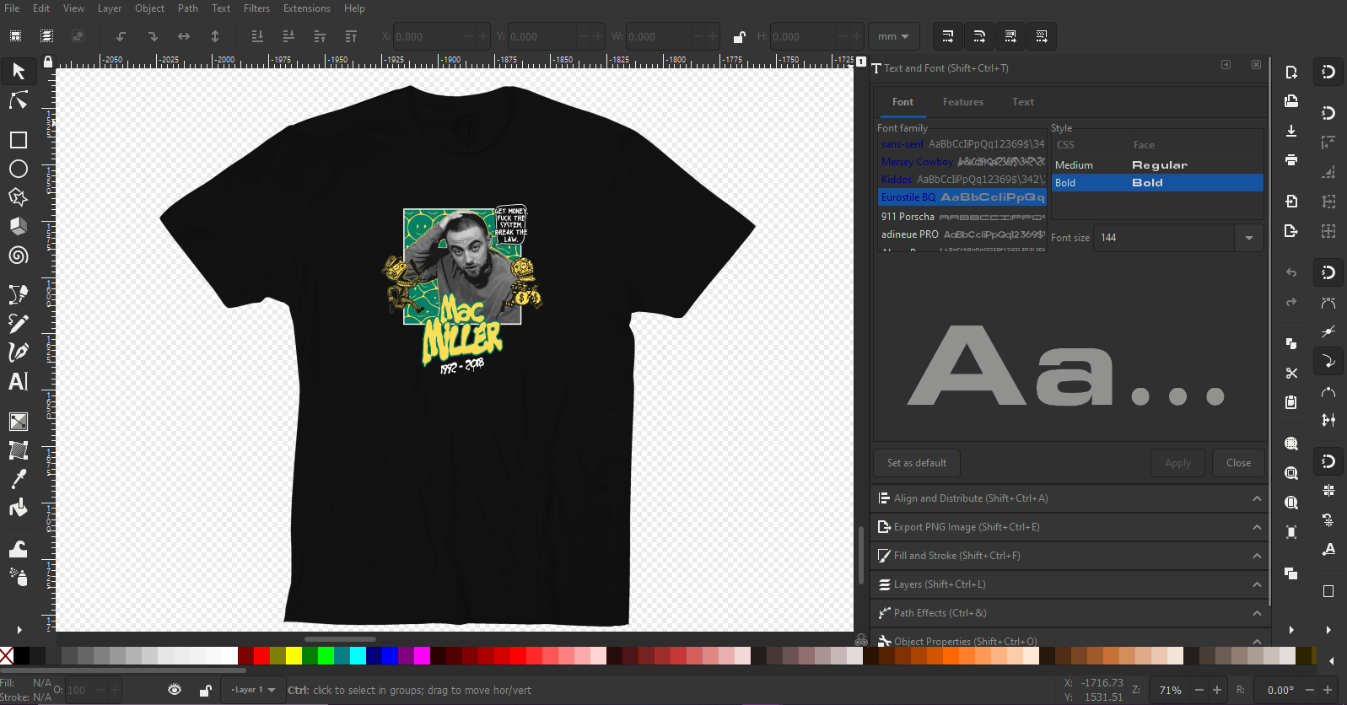Open the Font size dropdown
This screenshot has width=1347, height=705.
click(x=1249, y=238)
